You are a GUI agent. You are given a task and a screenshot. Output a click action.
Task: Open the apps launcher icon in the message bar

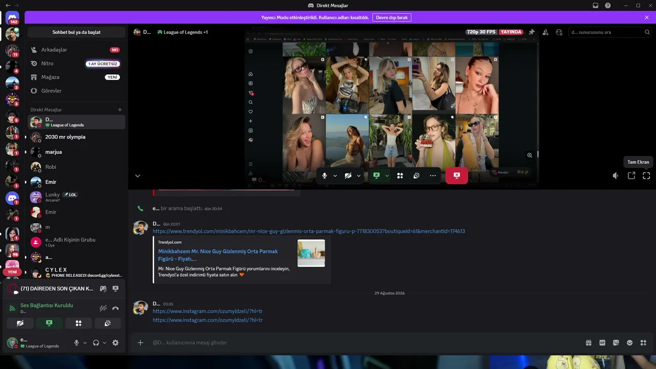pyautogui.click(x=644, y=343)
